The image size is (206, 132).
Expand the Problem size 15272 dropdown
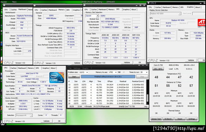(87, 72)
